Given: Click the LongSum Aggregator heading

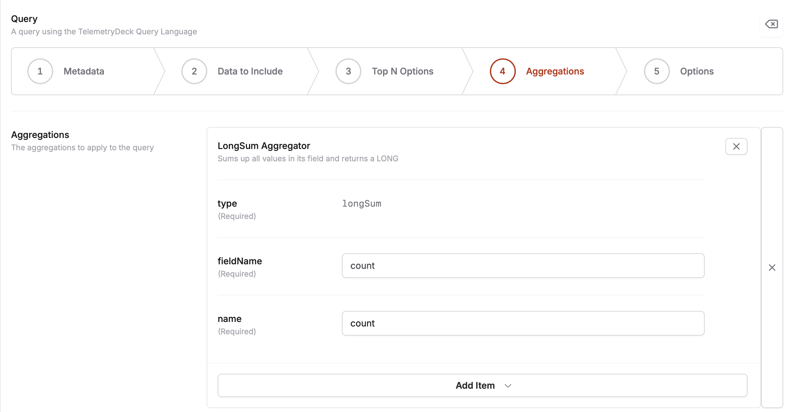Looking at the screenshot, I should pos(264,146).
